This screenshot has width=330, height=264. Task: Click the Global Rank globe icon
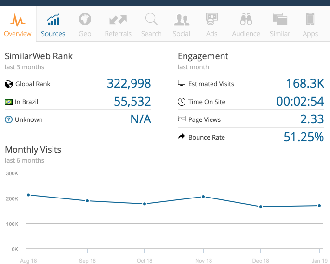(9, 84)
